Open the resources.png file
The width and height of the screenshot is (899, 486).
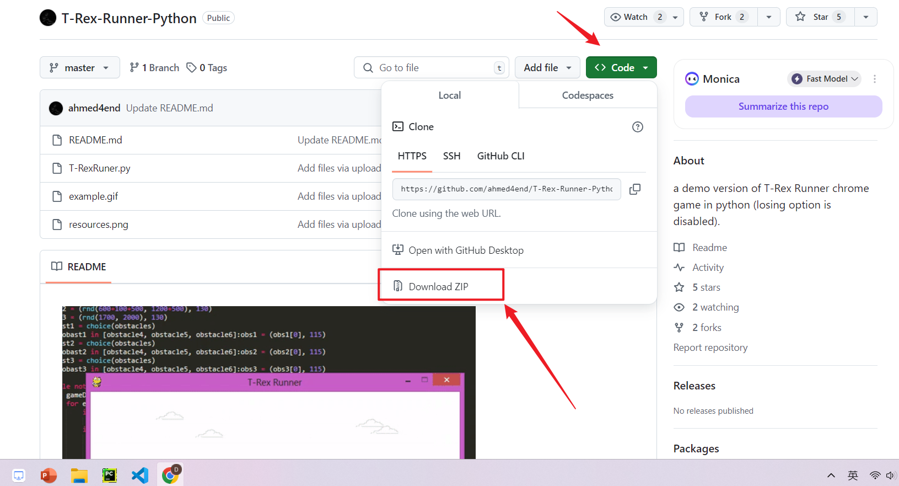click(99, 225)
